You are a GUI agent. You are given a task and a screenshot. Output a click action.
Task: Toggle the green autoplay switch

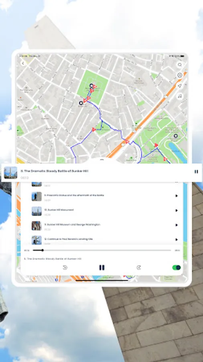(177, 267)
